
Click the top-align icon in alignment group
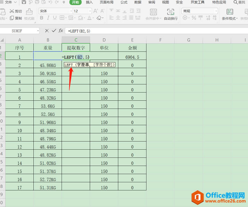point(111,11)
